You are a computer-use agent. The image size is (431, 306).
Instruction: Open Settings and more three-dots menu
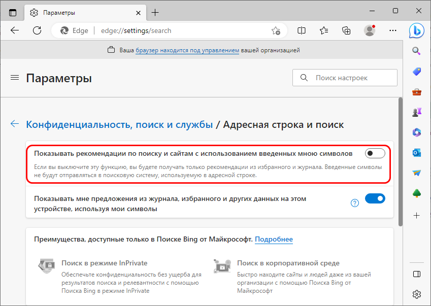click(393, 30)
